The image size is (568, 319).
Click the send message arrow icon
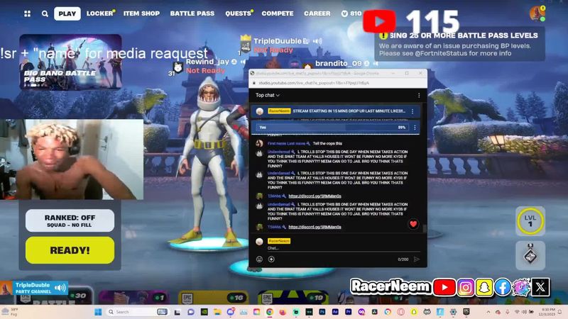(x=417, y=259)
